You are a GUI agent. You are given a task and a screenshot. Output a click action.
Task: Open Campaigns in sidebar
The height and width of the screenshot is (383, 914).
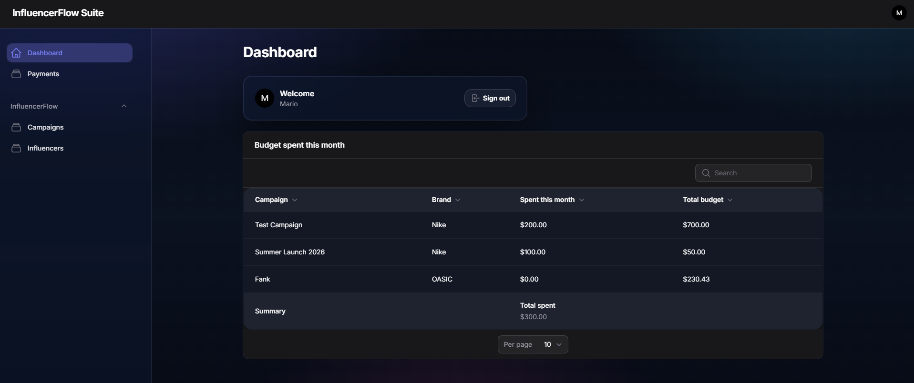70,127
